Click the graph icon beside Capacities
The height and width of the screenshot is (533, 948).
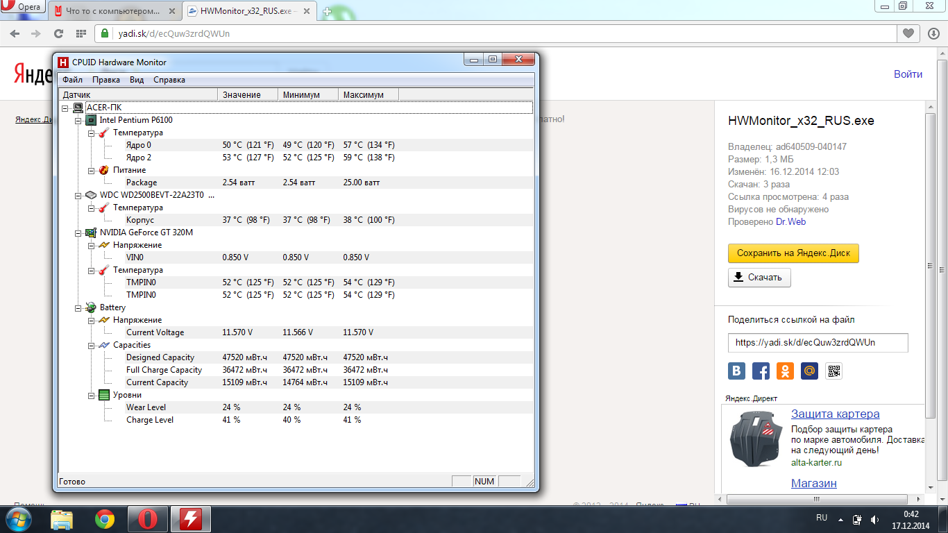pyautogui.click(x=104, y=345)
